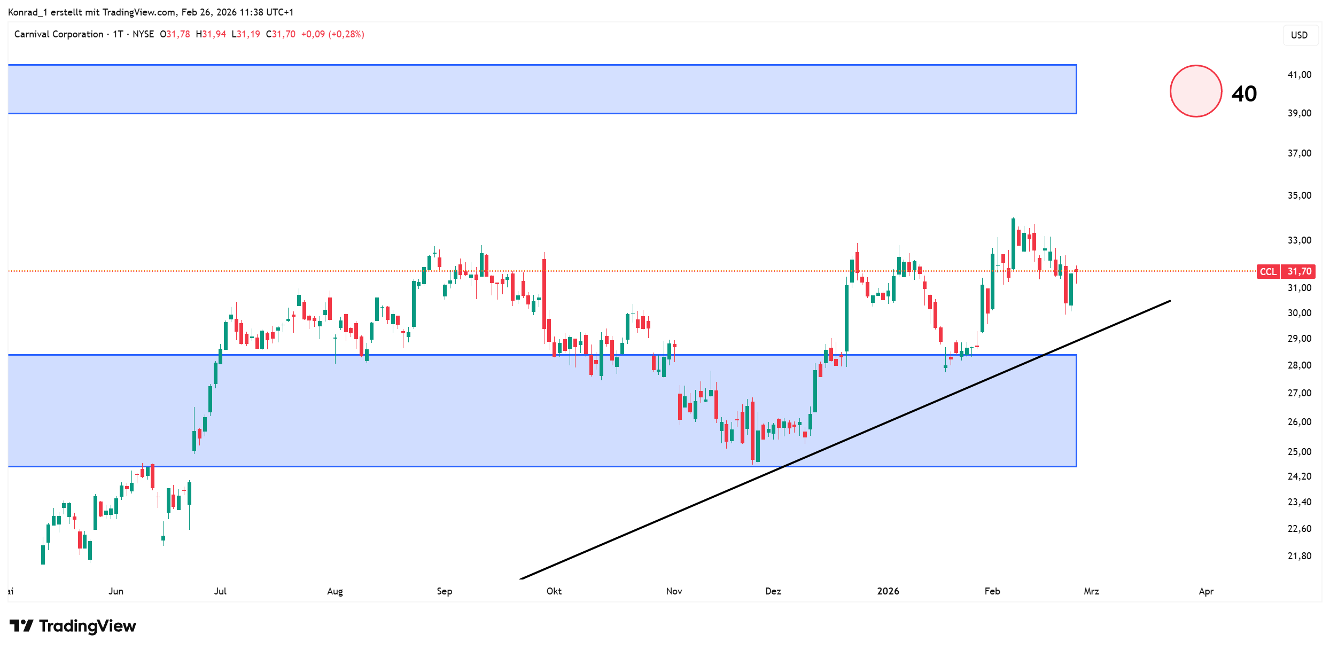
Task: Click the 35,00 price axis label
Action: click(1299, 195)
